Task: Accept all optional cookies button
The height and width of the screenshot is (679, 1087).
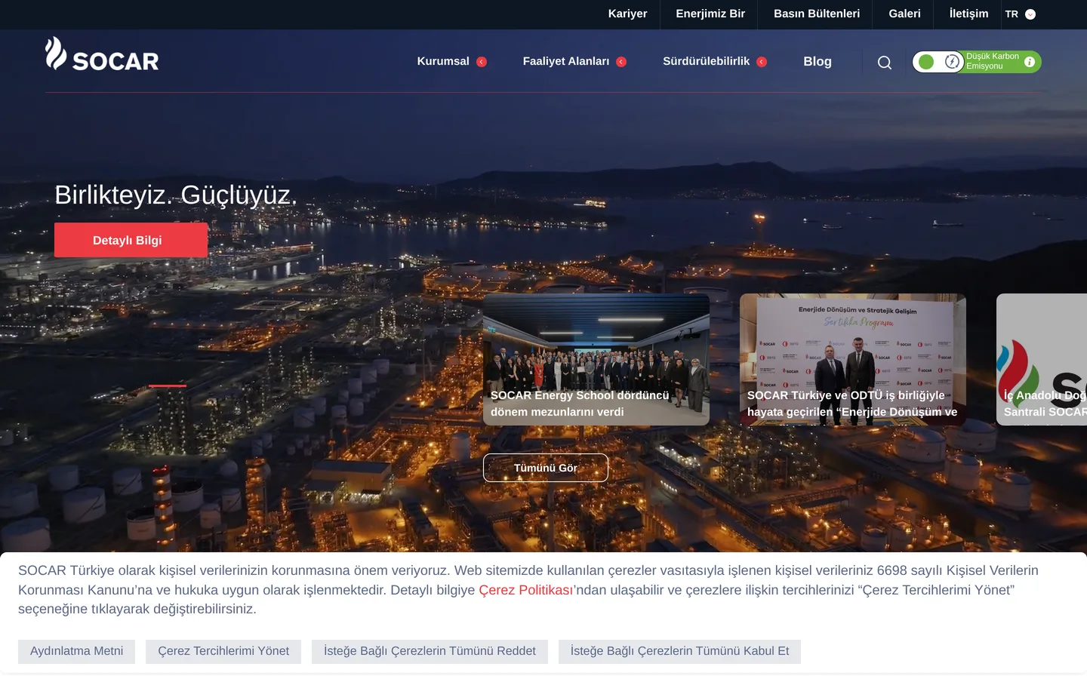Action: pos(679,652)
